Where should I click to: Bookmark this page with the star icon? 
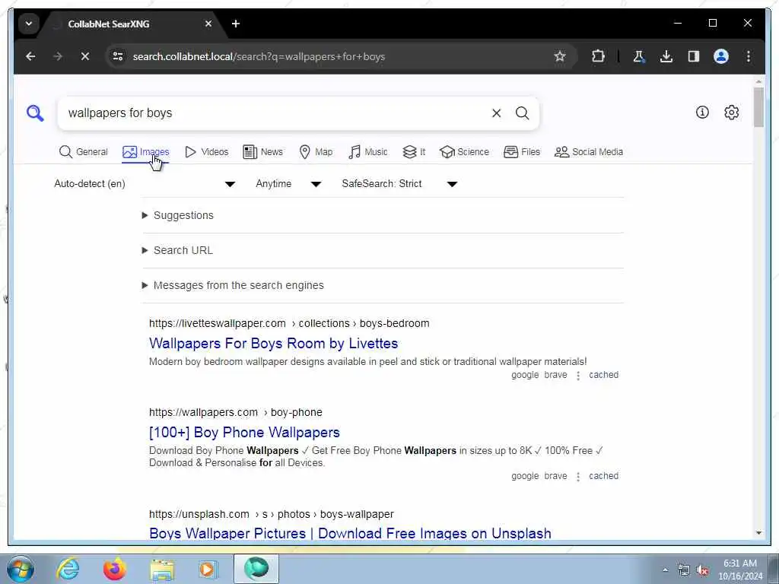pyautogui.click(x=560, y=56)
